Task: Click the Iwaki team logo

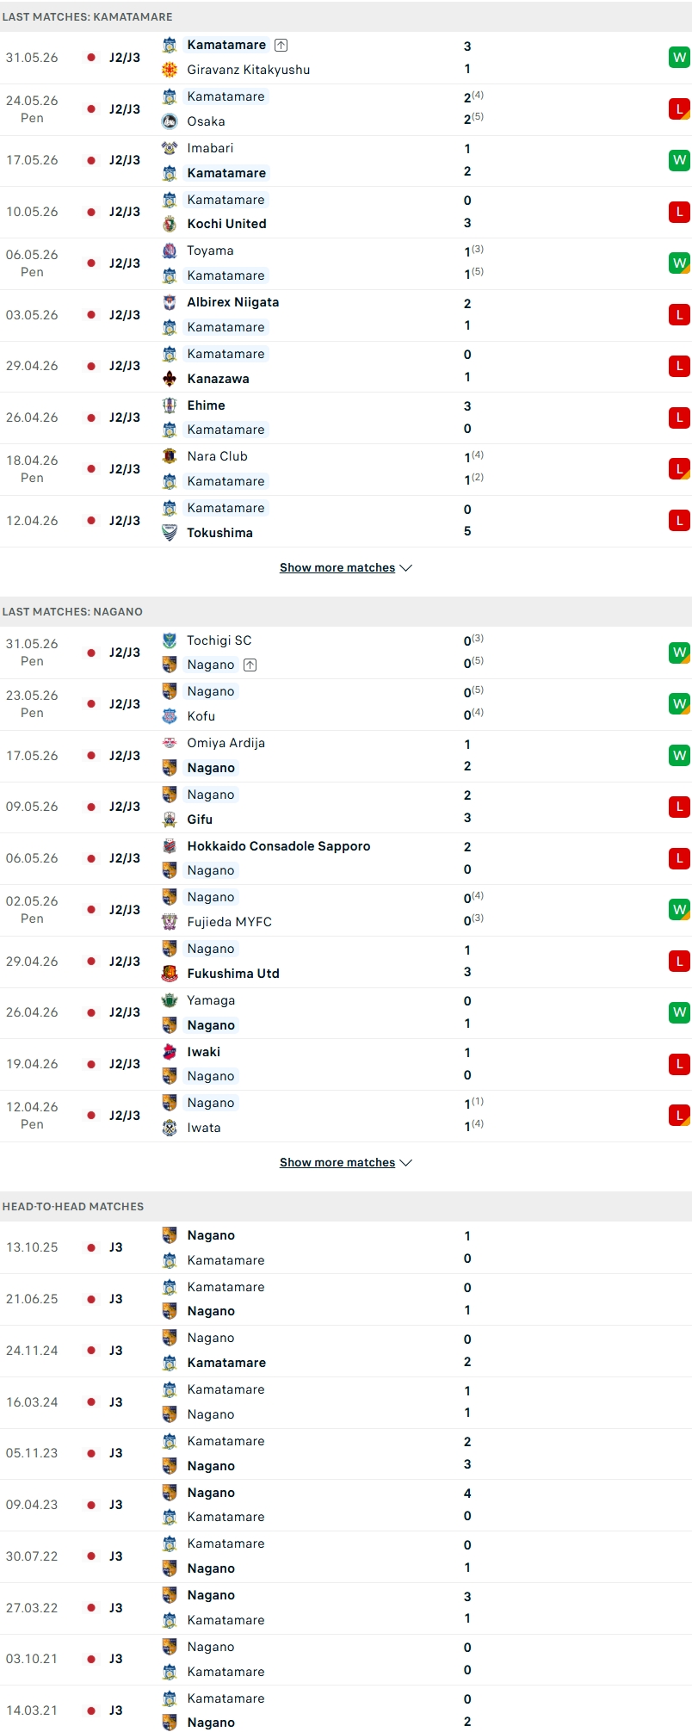Action: (x=170, y=1052)
